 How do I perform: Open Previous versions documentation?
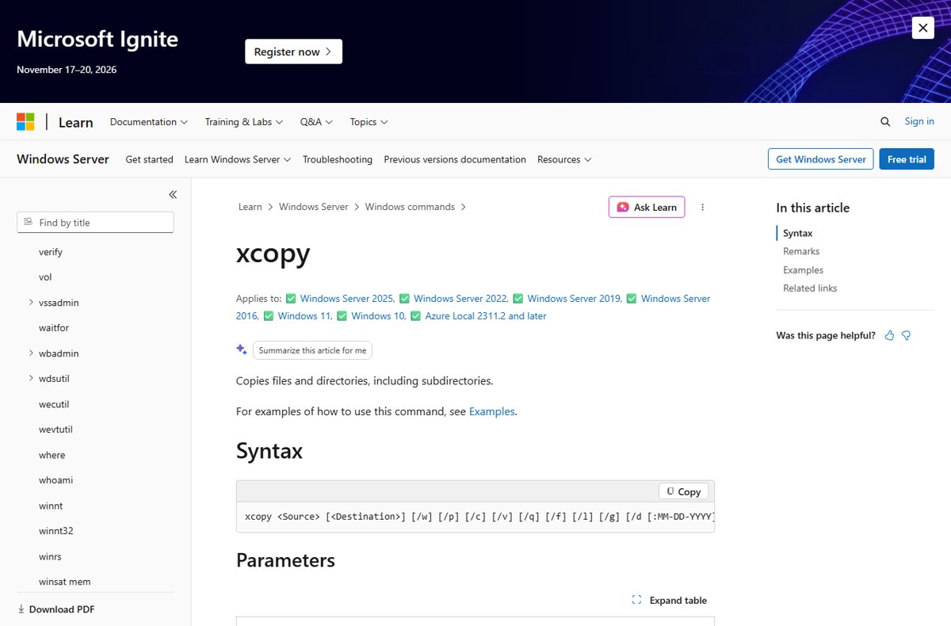[455, 159]
